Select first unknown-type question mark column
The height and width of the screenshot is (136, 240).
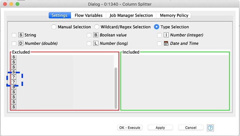click(x=14, y=77)
